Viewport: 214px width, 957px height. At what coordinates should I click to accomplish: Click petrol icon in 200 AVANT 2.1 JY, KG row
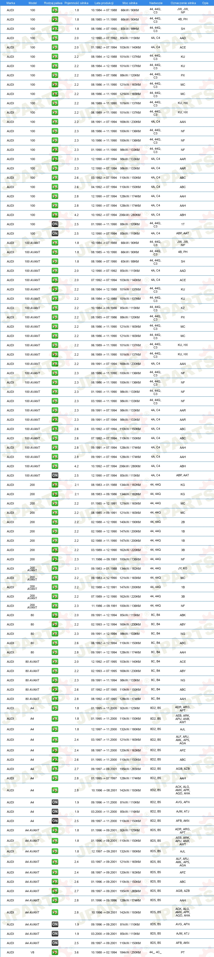pos(55,568)
